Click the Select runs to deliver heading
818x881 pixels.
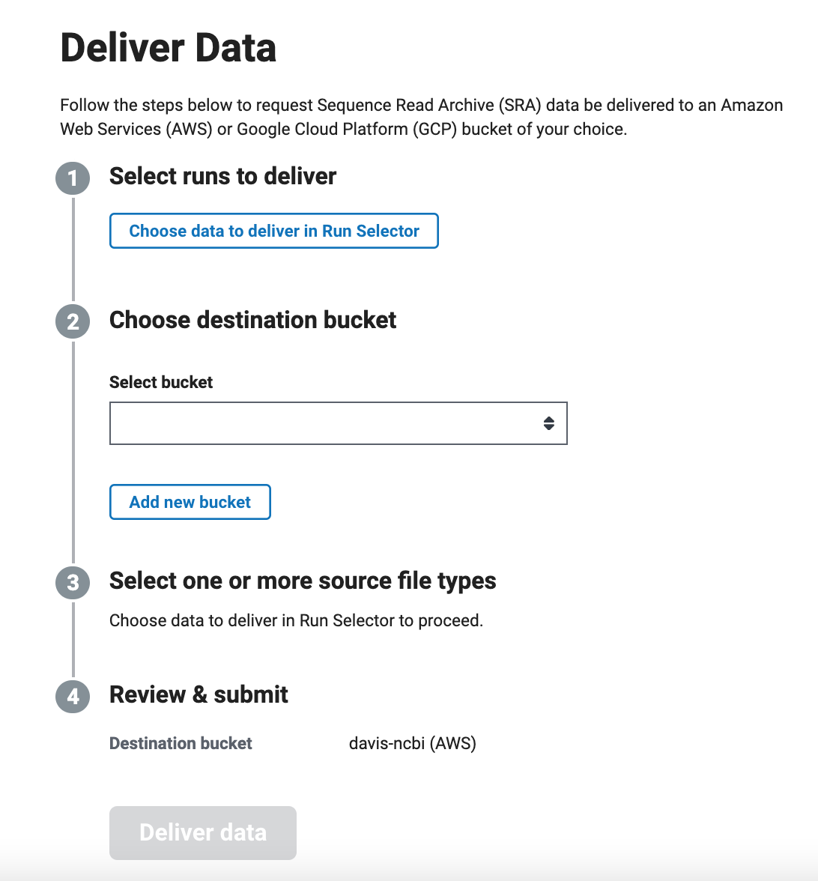tap(223, 177)
